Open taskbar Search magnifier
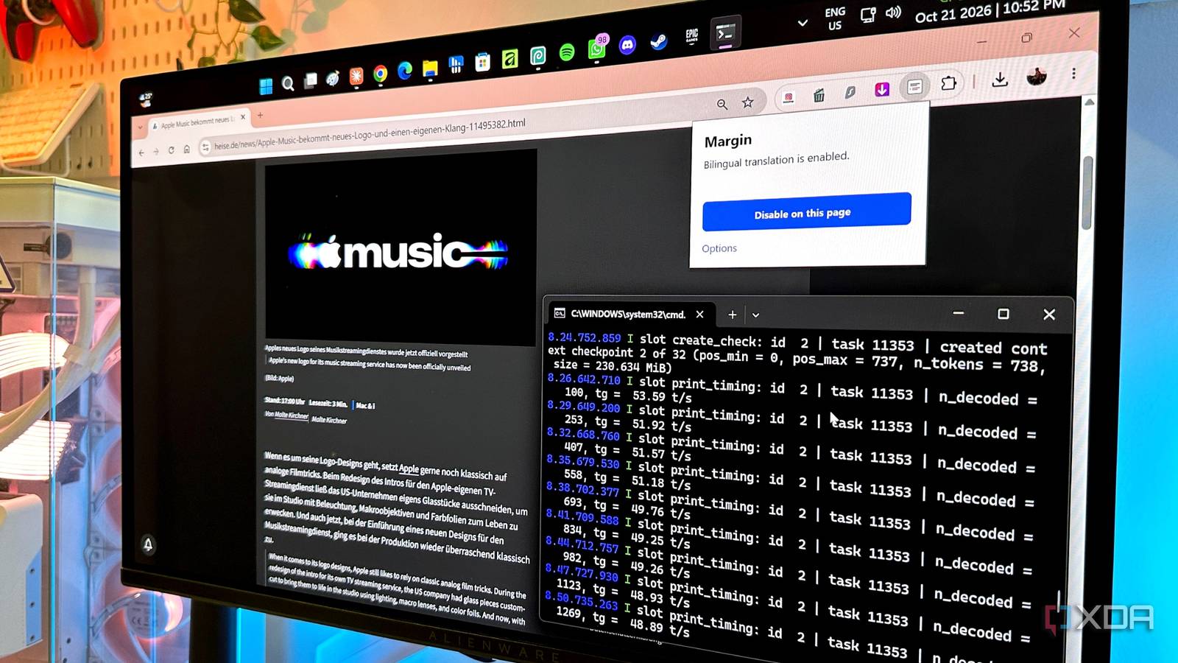1178x663 pixels. [x=288, y=83]
